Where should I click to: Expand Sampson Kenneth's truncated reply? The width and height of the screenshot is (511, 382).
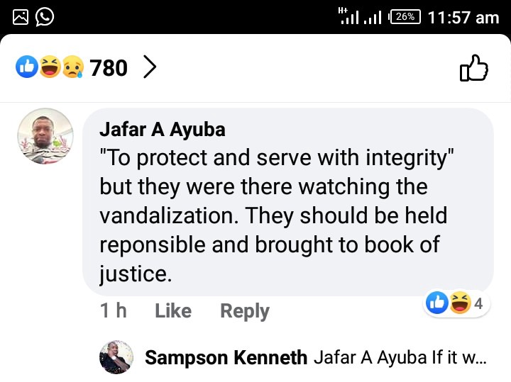pyautogui.click(x=400, y=358)
